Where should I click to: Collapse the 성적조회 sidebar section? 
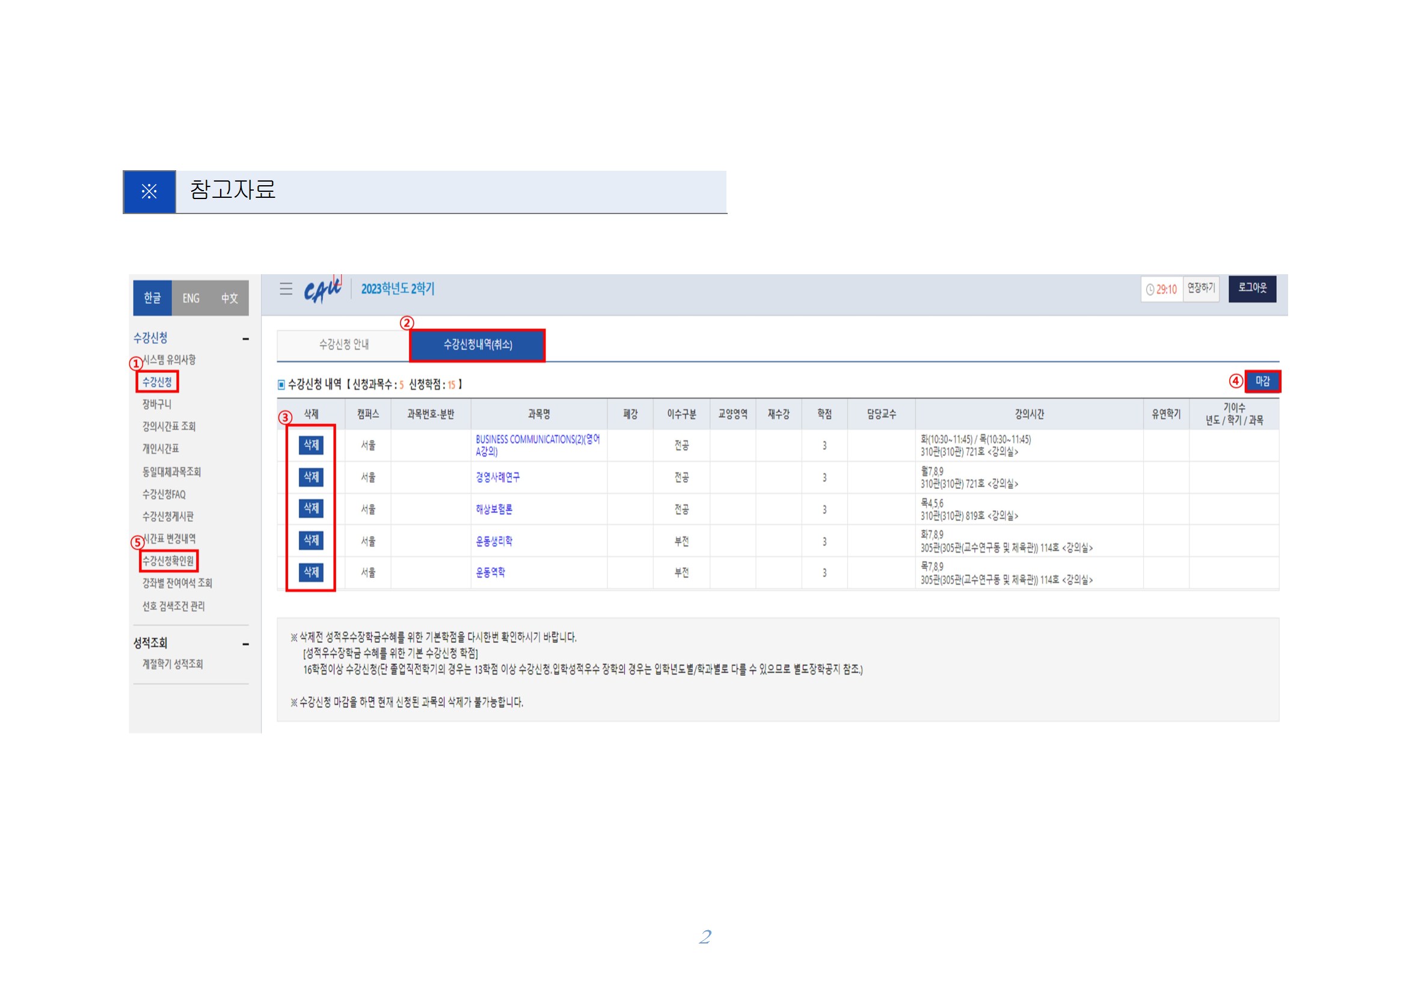click(245, 643)
